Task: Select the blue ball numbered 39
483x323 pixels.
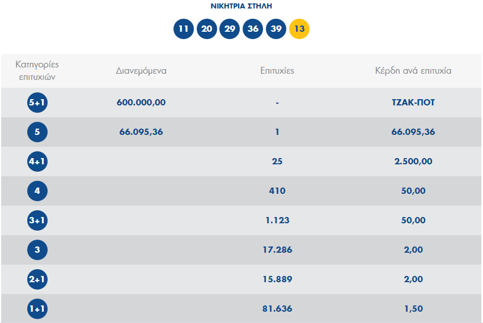Action: pos(276,29)
